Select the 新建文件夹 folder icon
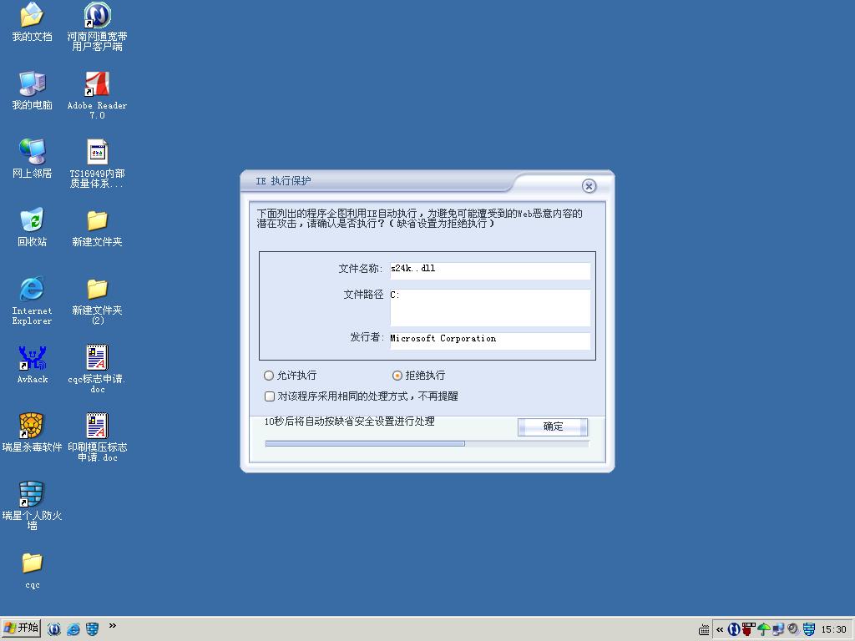This screenshot has width=855, height=641. (x=97, y=228)
